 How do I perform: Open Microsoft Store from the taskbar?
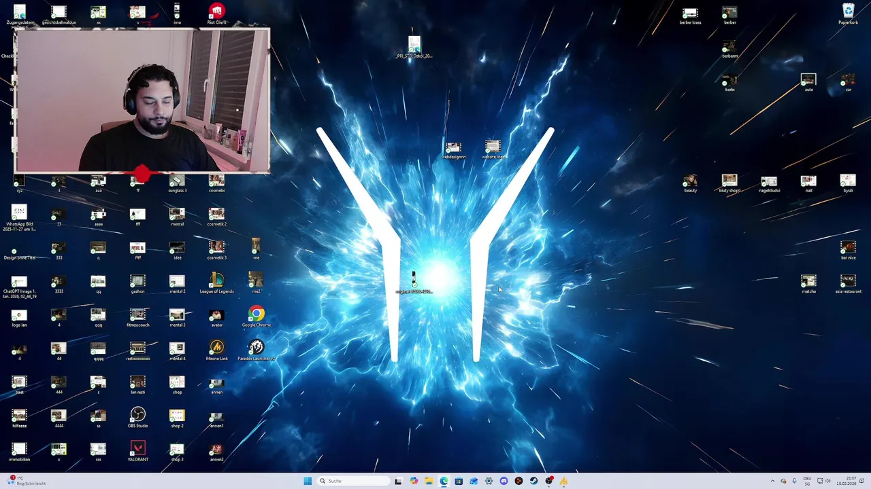tap(459, 481)
